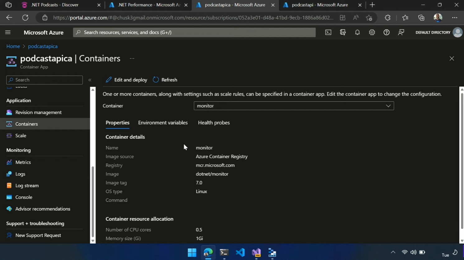Open the more options ellipsis beside Containers
Viewport: 464px width, 260px height.
click(x=132, y=58)
